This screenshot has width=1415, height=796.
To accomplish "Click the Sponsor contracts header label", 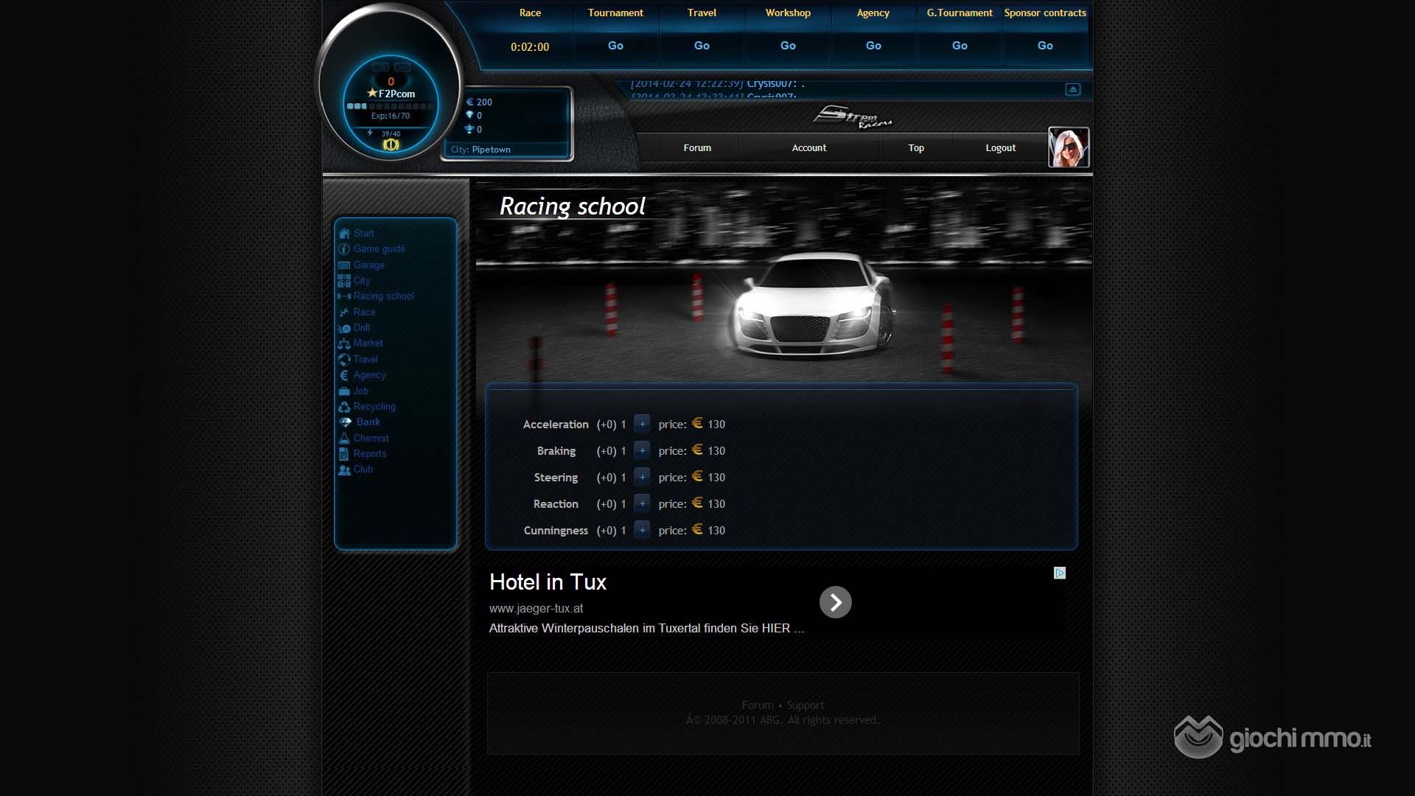I will 1045,13.
